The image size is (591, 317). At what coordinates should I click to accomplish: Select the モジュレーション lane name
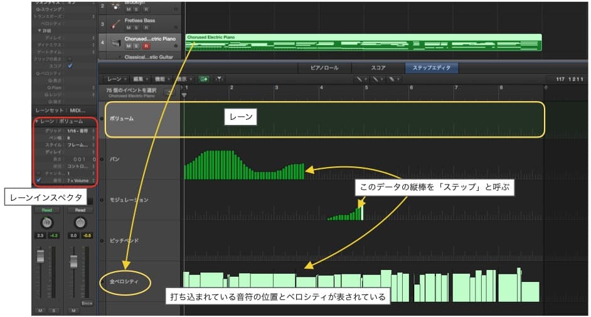pos(129,200)
